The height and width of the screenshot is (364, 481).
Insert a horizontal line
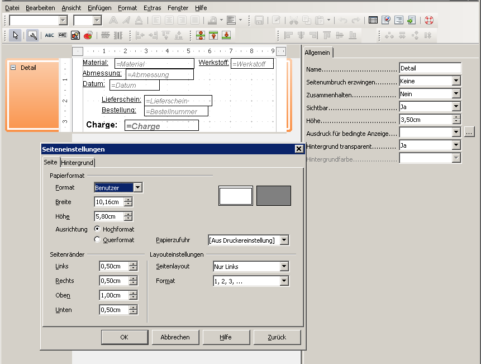(x=105, y=35)
